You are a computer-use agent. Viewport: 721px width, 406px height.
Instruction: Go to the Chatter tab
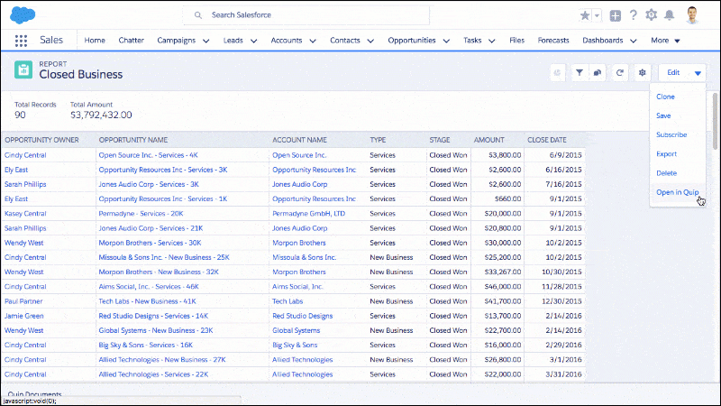click(x=131, y=41)
